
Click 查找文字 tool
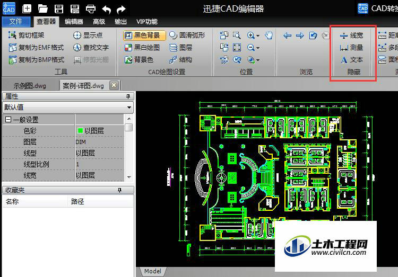pos(91,47)
